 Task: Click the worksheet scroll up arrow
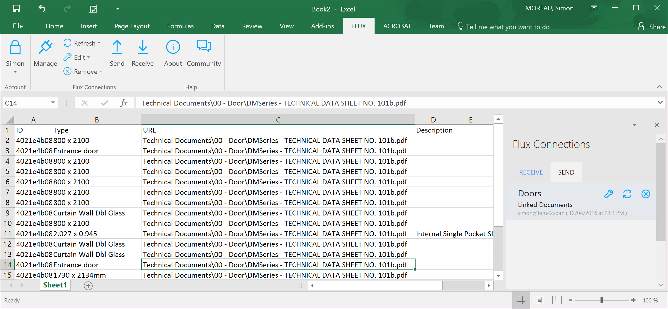point(498,119)
